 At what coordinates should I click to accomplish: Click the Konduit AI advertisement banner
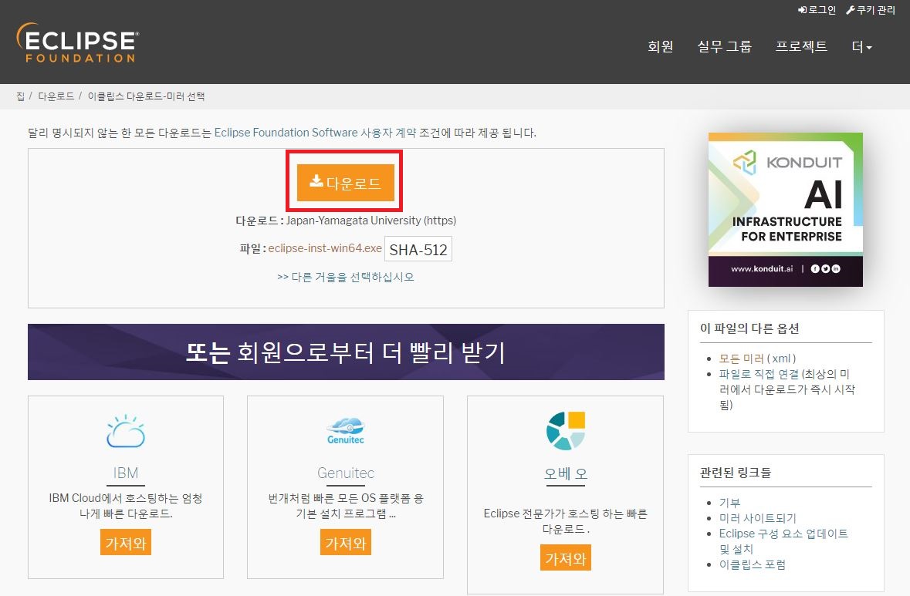[785, 209]
